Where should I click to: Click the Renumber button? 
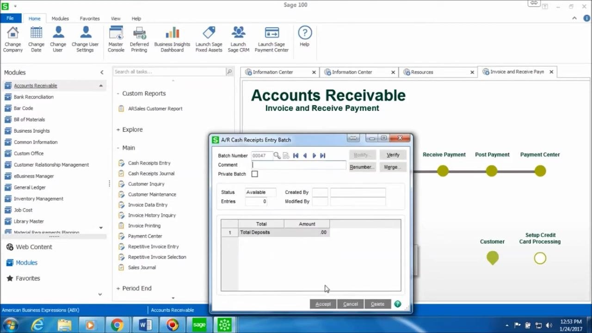coord(362,167)
